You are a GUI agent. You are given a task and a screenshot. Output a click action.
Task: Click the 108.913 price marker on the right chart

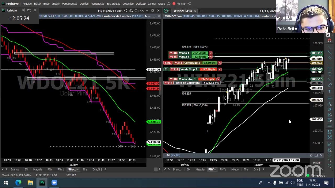(x=317, y=63)
